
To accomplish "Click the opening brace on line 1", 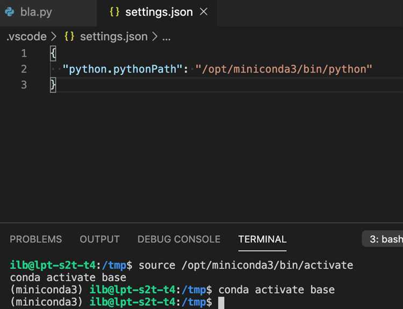I will [x=53, y=54].
